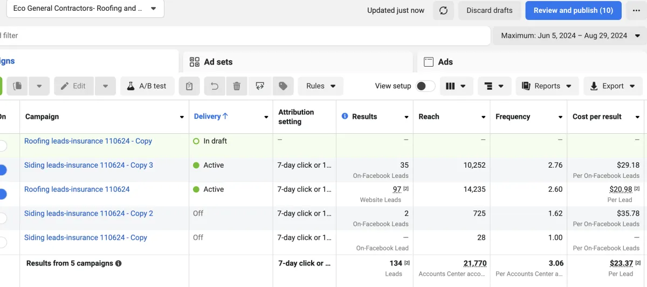Screen dimensions: 647x287
Task: Switch to the Campaigns tab
Action: pos(89,62)
